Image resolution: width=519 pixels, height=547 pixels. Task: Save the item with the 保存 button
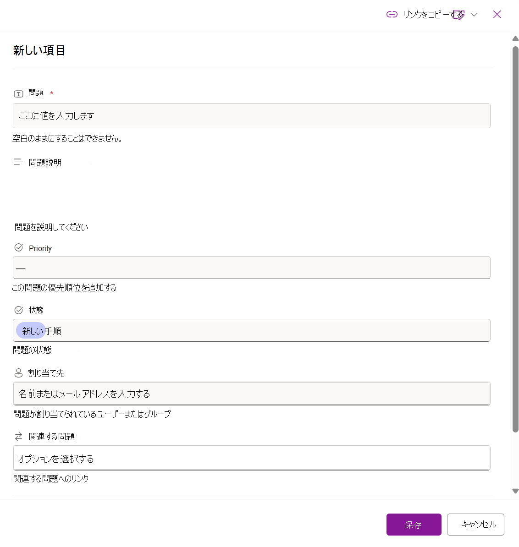point(414,525)
